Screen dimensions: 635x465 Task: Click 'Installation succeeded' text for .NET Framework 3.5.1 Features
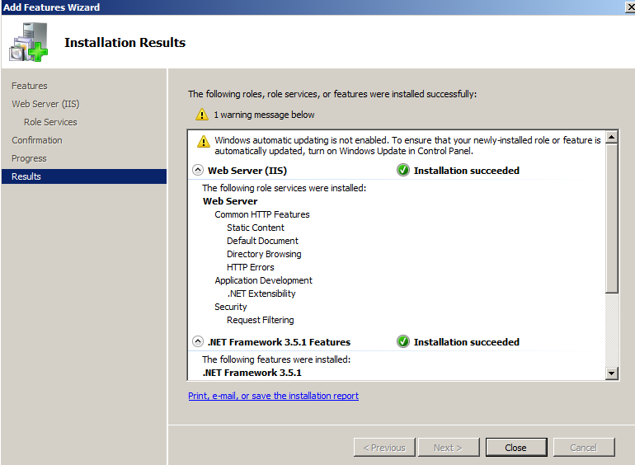tap(467, 342)
